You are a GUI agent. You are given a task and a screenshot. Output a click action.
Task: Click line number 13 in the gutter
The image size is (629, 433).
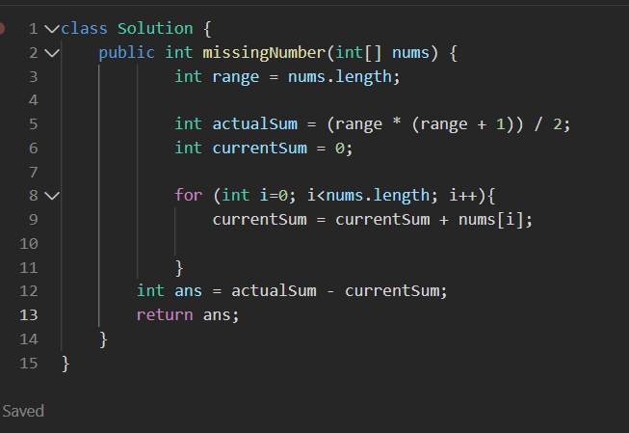pyautogui.click(x=29, y=315)
